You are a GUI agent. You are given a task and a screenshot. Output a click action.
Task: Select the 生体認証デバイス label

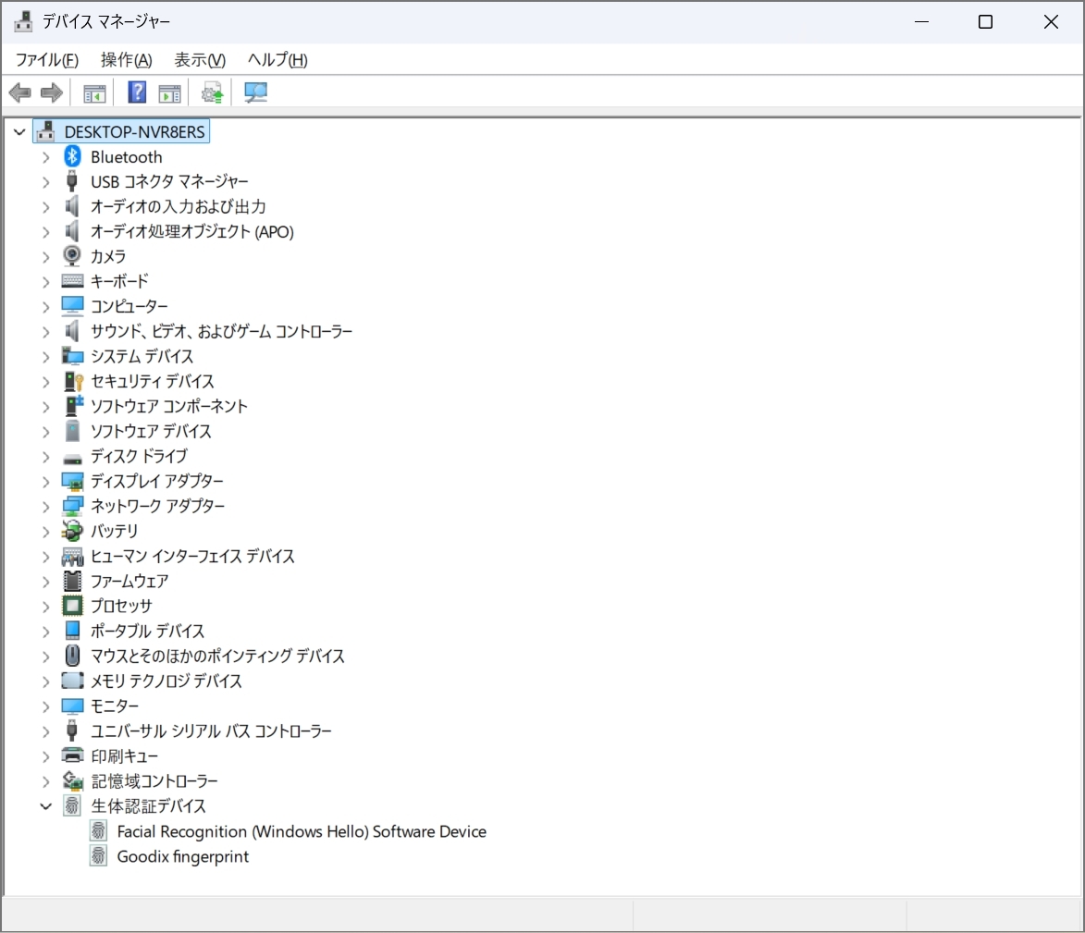click(148, 805)
